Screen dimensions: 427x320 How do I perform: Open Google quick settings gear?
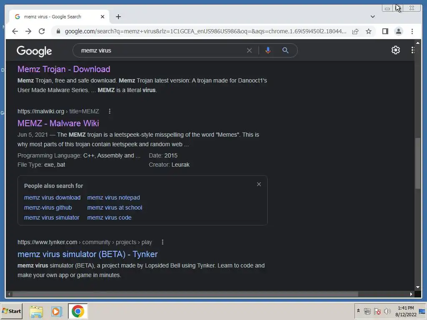coord(395,50)
